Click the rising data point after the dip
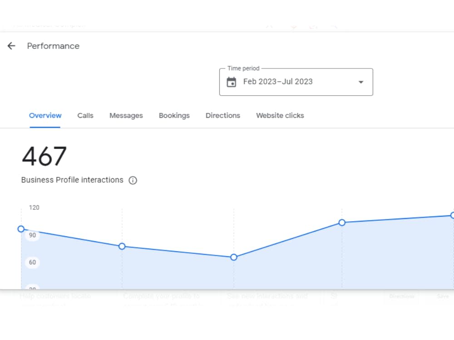This screenshot has height=340, width=454. [341, 223]
